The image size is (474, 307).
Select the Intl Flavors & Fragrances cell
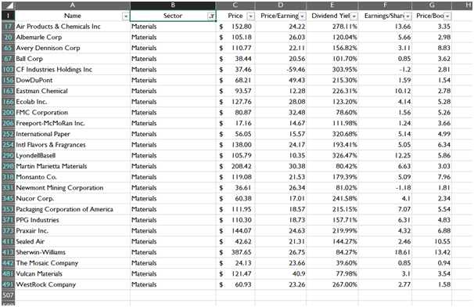[x=73, y=145]
